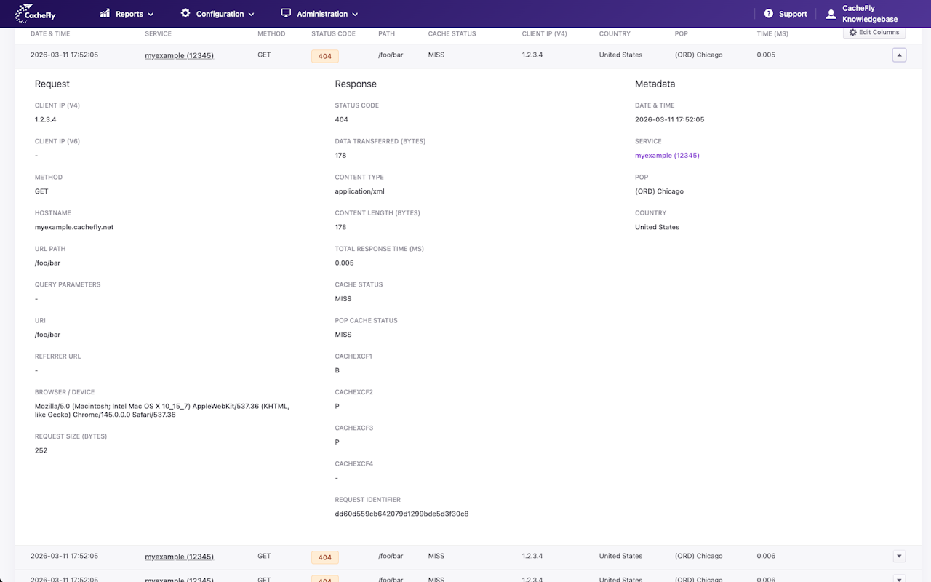
Task: Expand the Administration dropdown chevron
Action: (x=355, y=15)
